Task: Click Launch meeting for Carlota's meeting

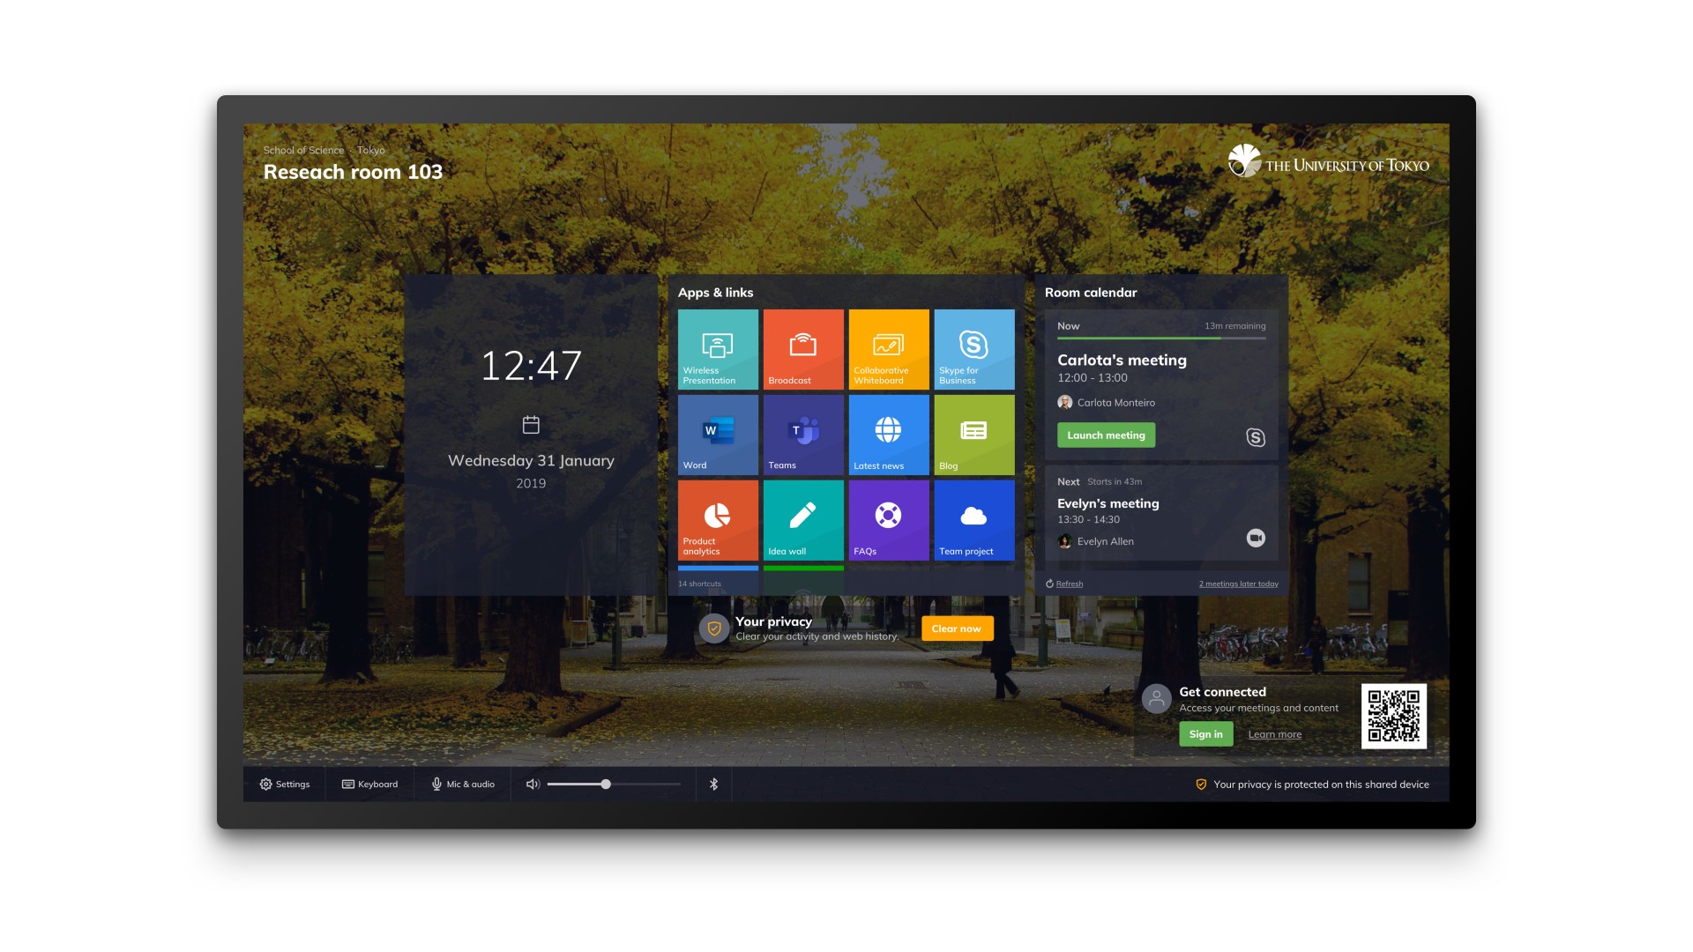Action: [x=1105, y=436]
